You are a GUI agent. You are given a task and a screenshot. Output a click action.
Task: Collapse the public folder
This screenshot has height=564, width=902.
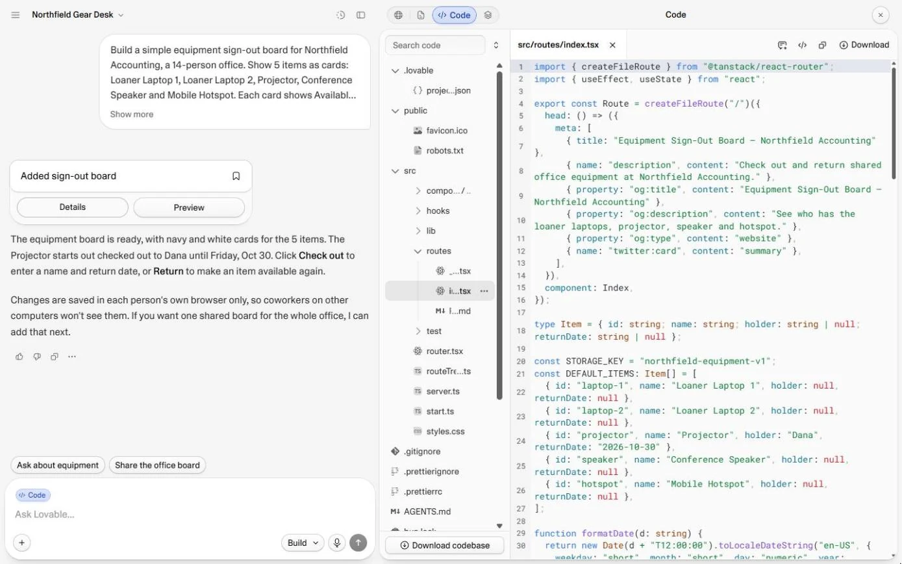coord(395,111)
